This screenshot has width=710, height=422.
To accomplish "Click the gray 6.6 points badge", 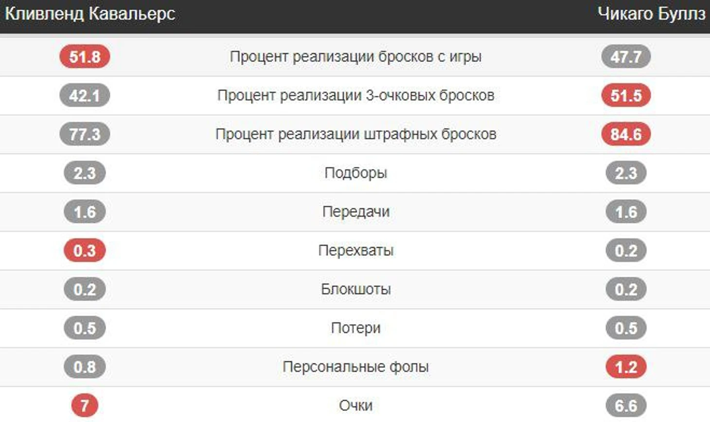I will click(x=626, y=405).
